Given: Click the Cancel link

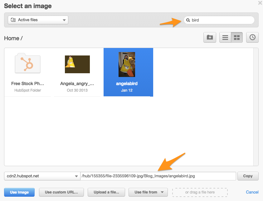Looking at the screenshot, I should click(x=252, y=192).
